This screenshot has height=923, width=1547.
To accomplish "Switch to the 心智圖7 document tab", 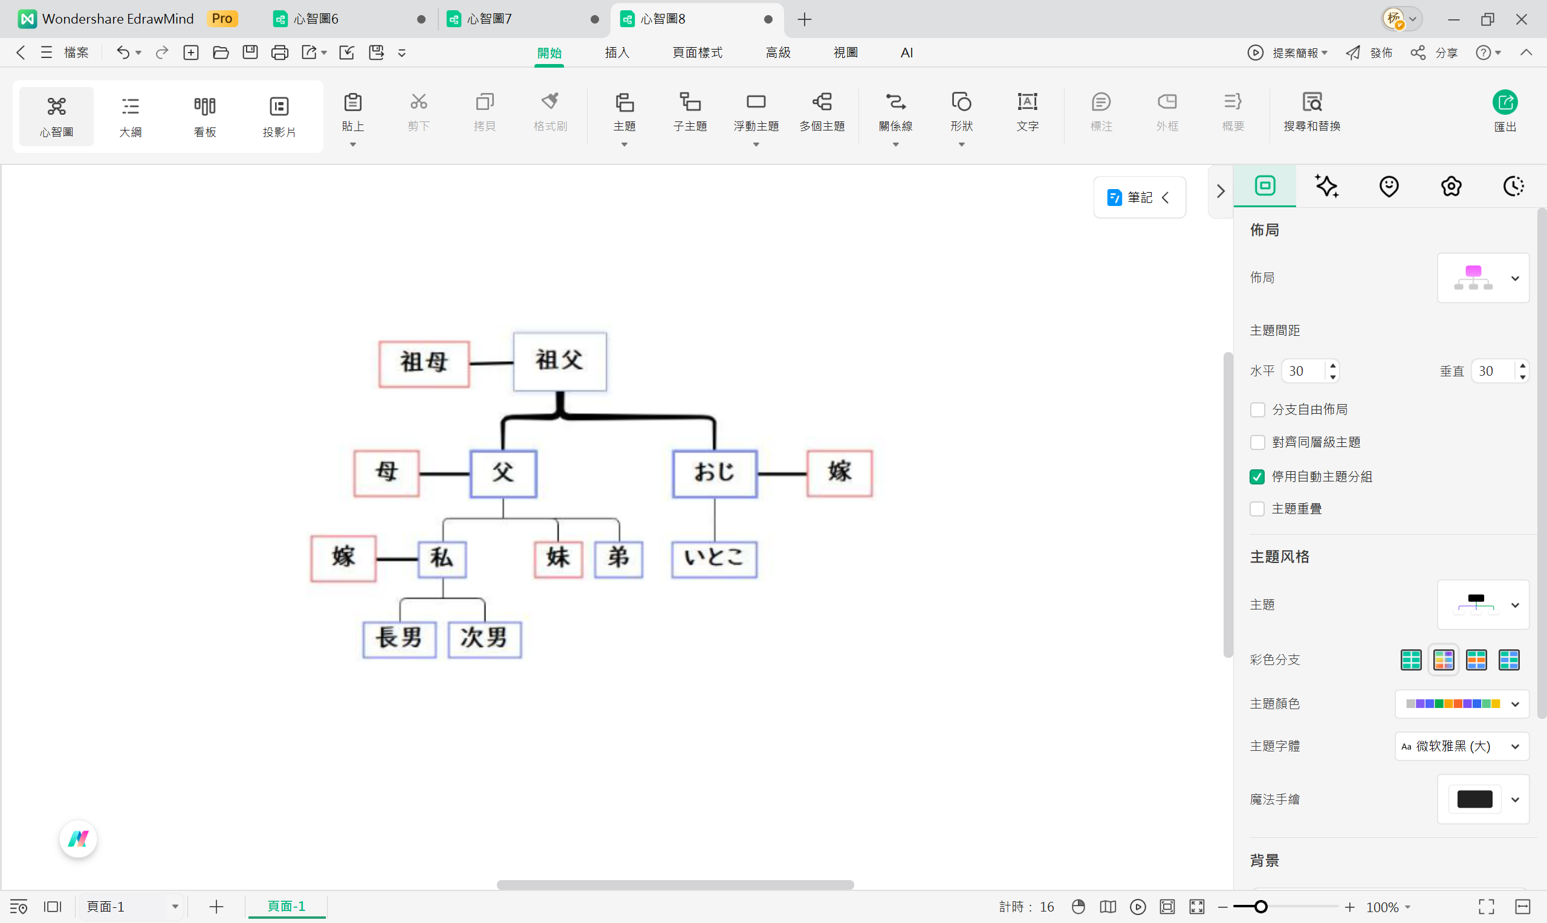I will click(489, 19).
